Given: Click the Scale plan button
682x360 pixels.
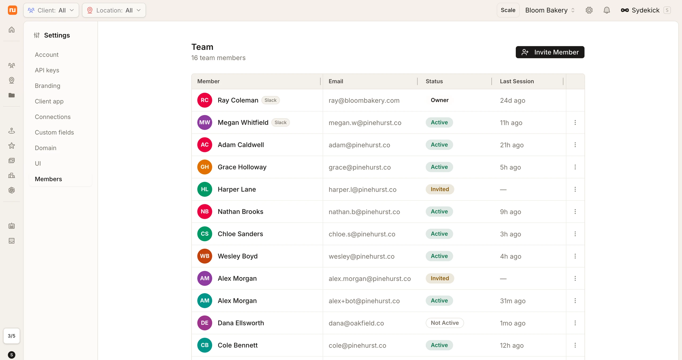Looking at the screenshot, I should click(x=508, y=10).
